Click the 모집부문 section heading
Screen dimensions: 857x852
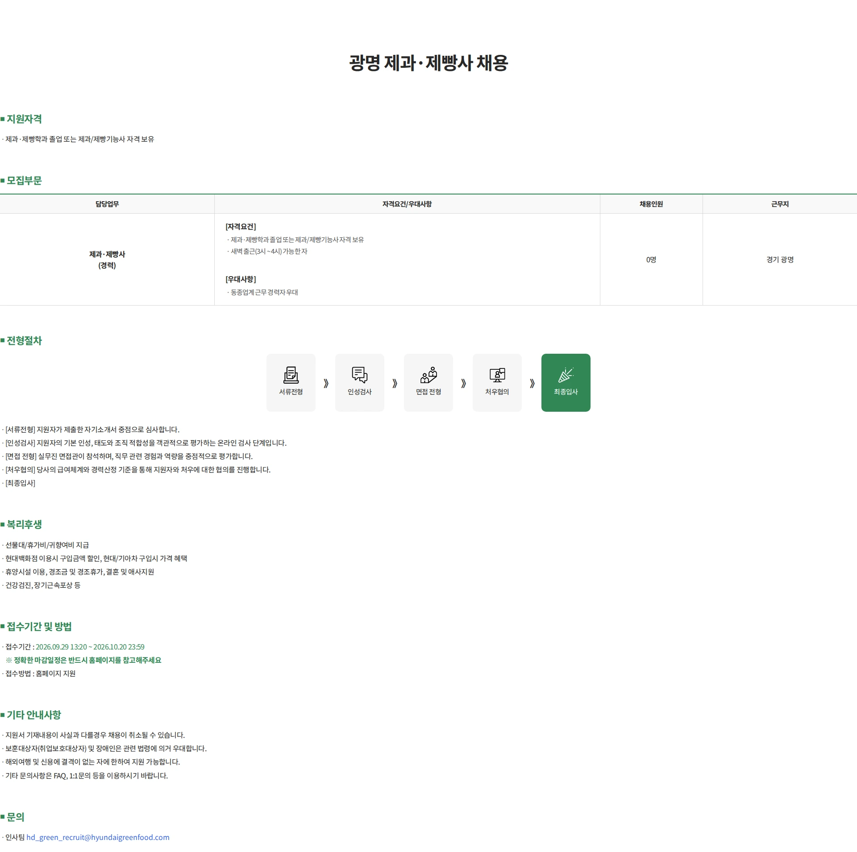(24, 181)
